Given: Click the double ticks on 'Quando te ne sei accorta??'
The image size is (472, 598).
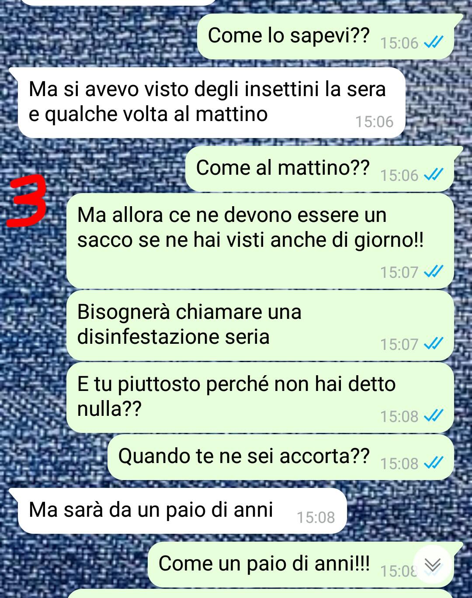Looking at the screenshot, I should [434, 463].
